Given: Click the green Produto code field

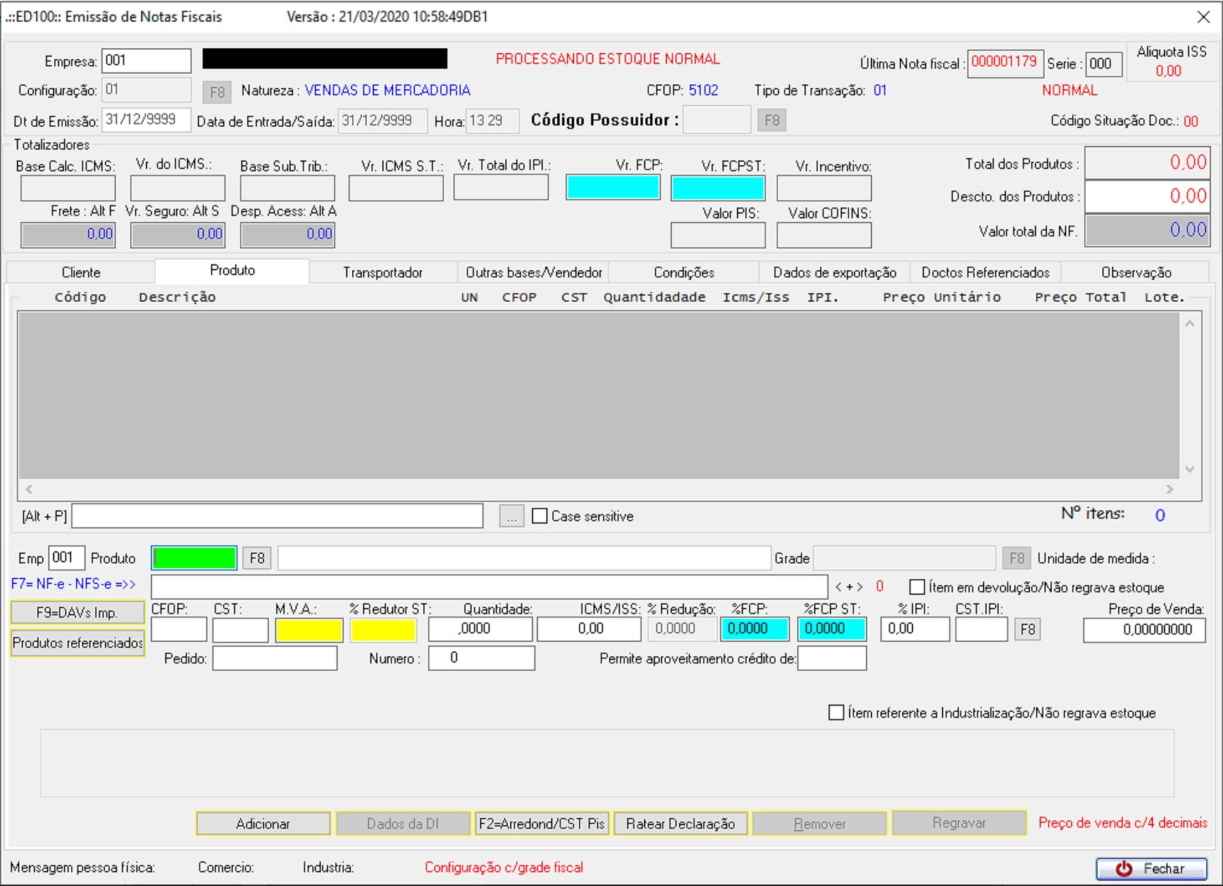Looking at the screenshot, I should point(194,558).
